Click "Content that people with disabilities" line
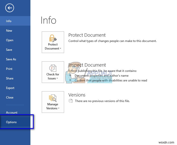 pos(111,80)
